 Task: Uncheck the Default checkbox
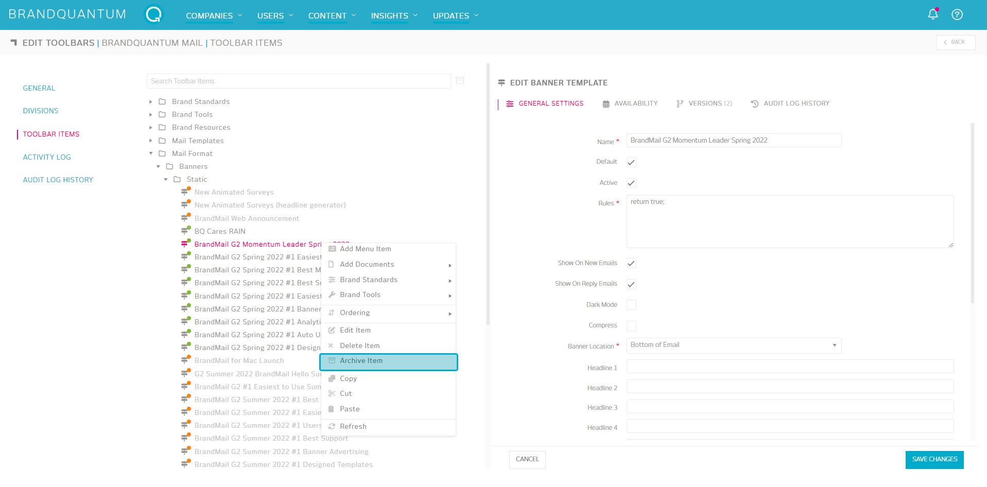(x=631, y=162)
